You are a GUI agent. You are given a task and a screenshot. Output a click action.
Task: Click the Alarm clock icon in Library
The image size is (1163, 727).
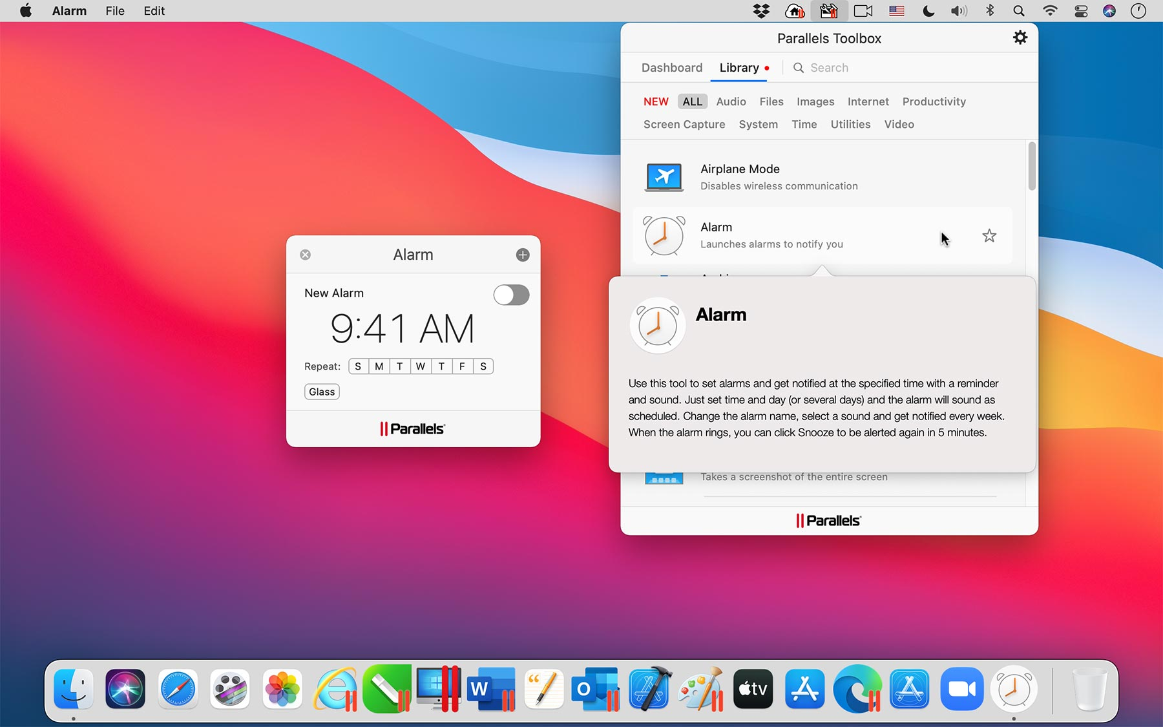pyautogui.click(x=664, y=235)
